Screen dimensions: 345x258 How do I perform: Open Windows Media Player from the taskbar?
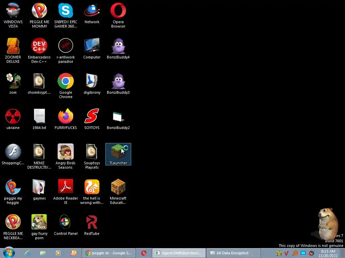(x=58, y=253)
